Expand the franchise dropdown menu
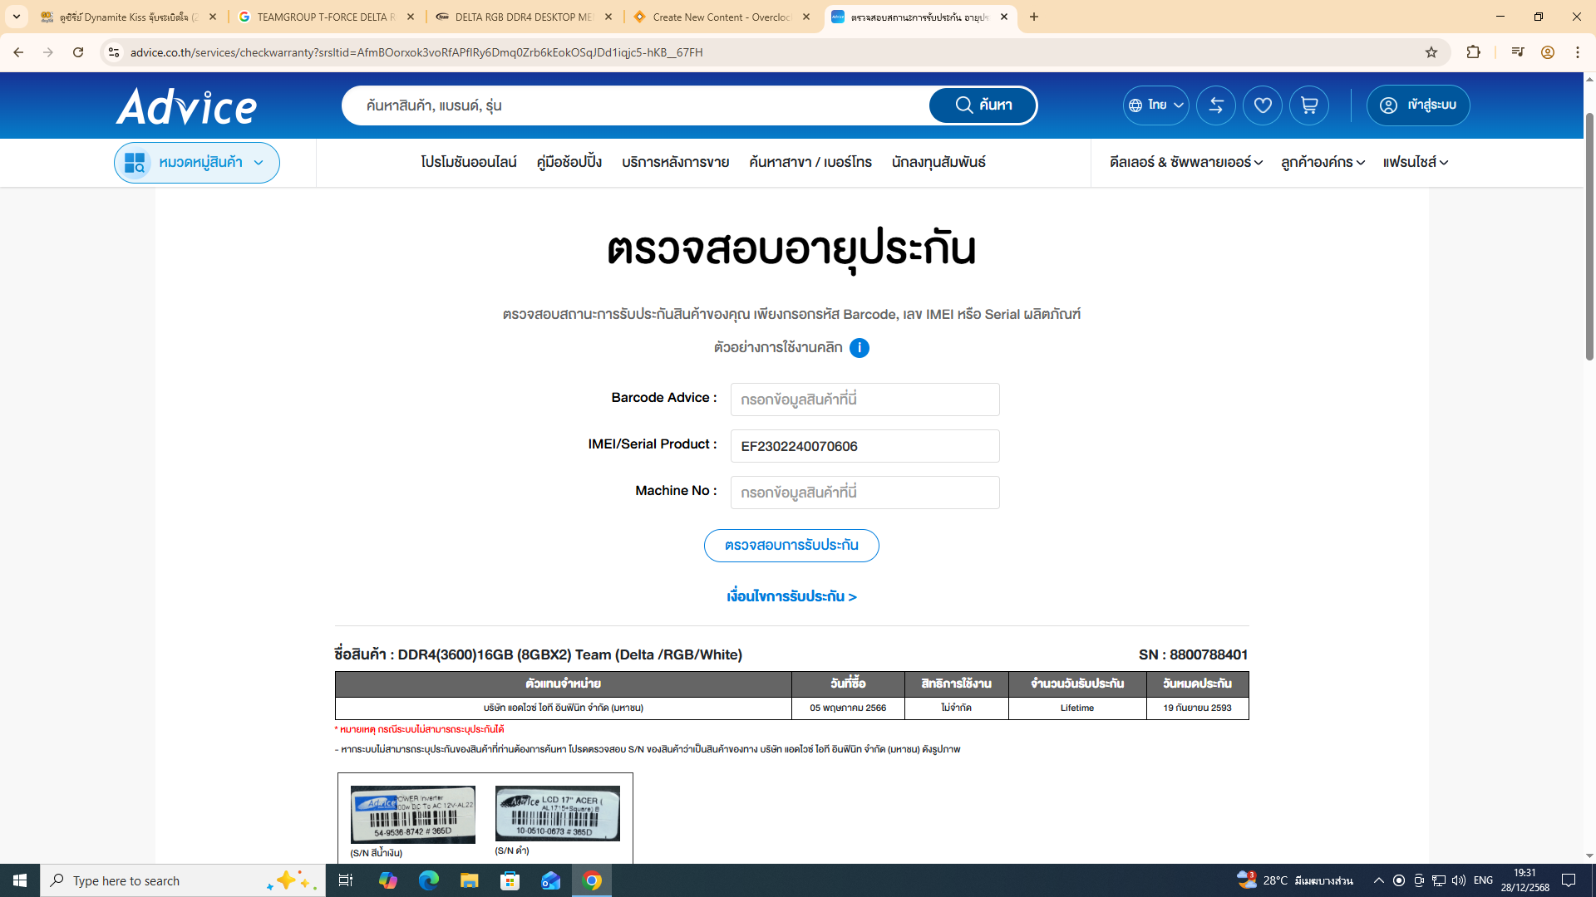The width and height of the screenshot is (1596, 897). coord(1415,163)
